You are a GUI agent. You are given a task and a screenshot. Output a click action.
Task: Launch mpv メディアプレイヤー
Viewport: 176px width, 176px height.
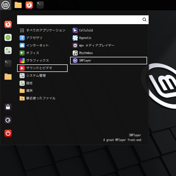click(109, 45)
